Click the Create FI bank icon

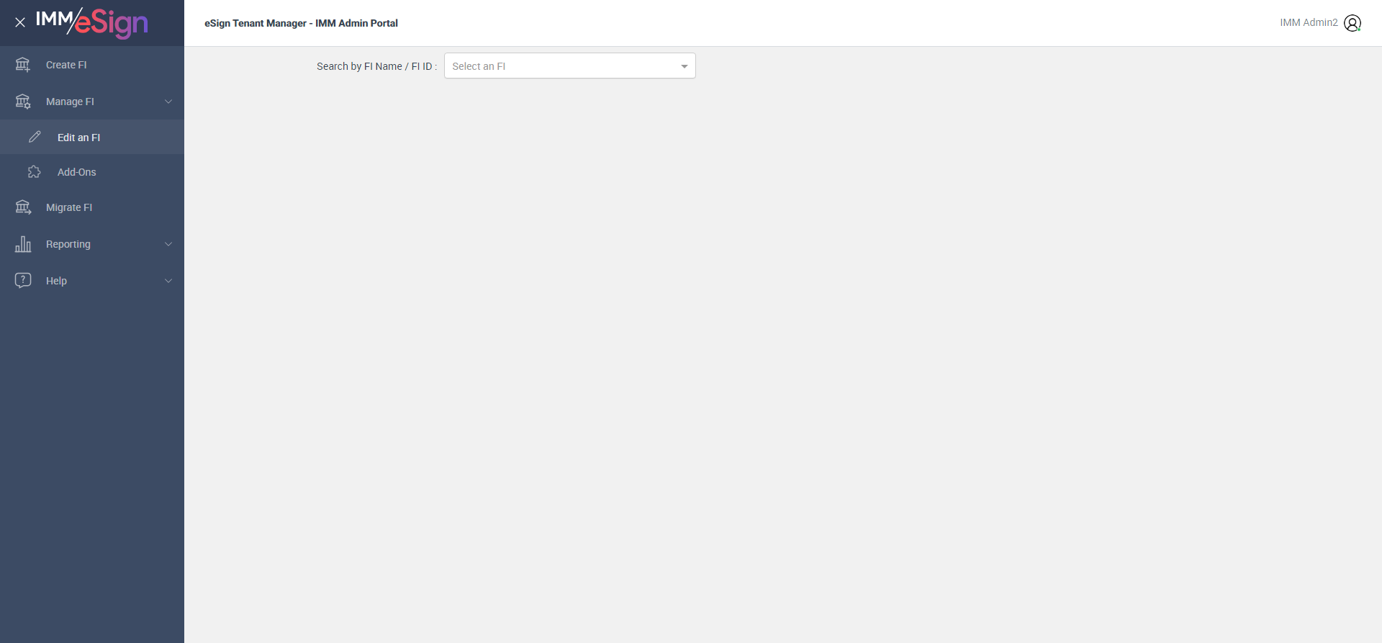click(23, 65)
